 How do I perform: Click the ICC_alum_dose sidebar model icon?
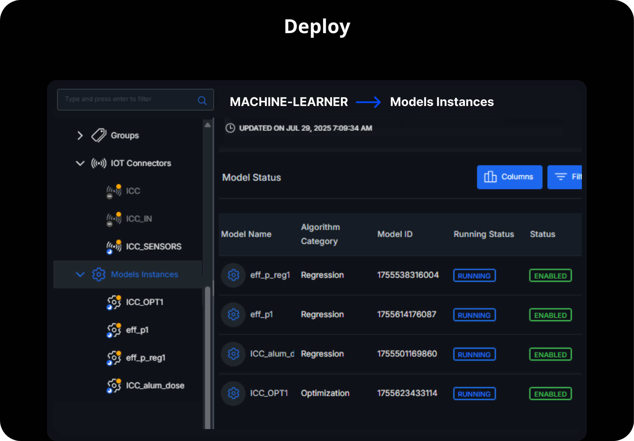coord(114,385)
